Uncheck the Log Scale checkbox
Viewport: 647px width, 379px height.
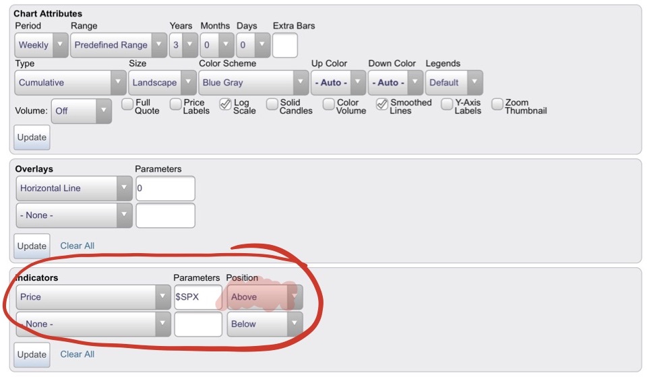pos(226,104)
